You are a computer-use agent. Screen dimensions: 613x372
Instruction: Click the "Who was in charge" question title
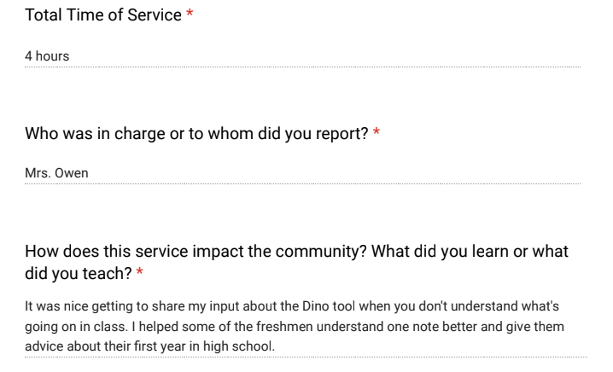point(196,134)
